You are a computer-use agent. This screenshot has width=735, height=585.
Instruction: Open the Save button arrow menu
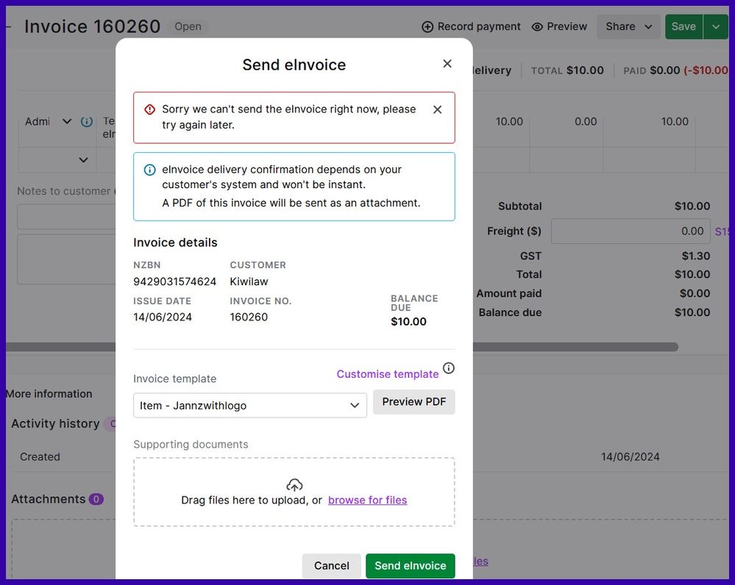click(x=716, y=27)
